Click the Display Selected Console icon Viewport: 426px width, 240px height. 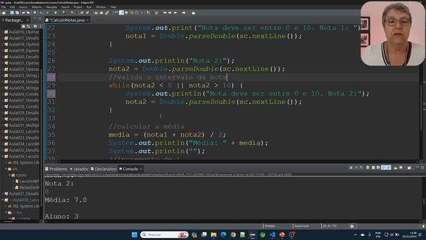click(401, 167)
